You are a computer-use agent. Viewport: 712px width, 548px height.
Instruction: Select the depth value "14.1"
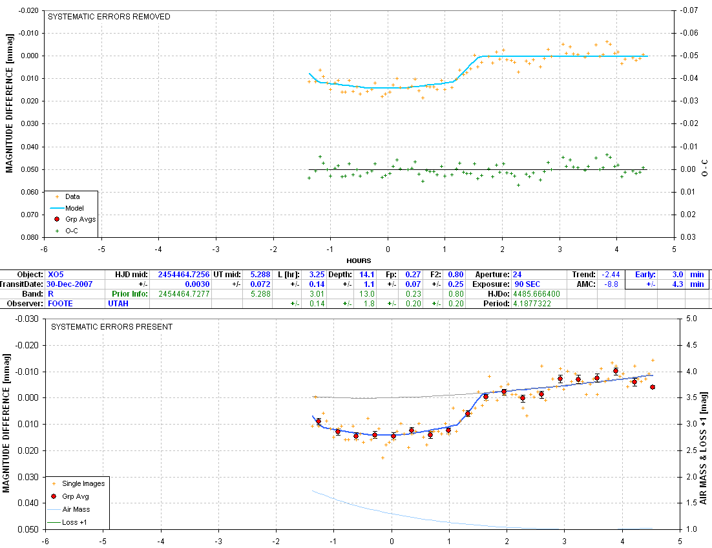pyautogui.click(x=367, y=275)
